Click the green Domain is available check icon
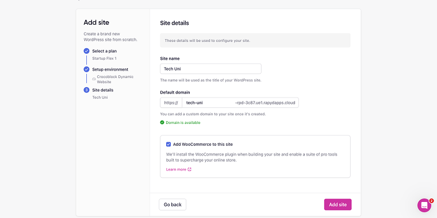The width and height of the screenshot is (437, 218). pyautogui.click(x=162, y=122)
